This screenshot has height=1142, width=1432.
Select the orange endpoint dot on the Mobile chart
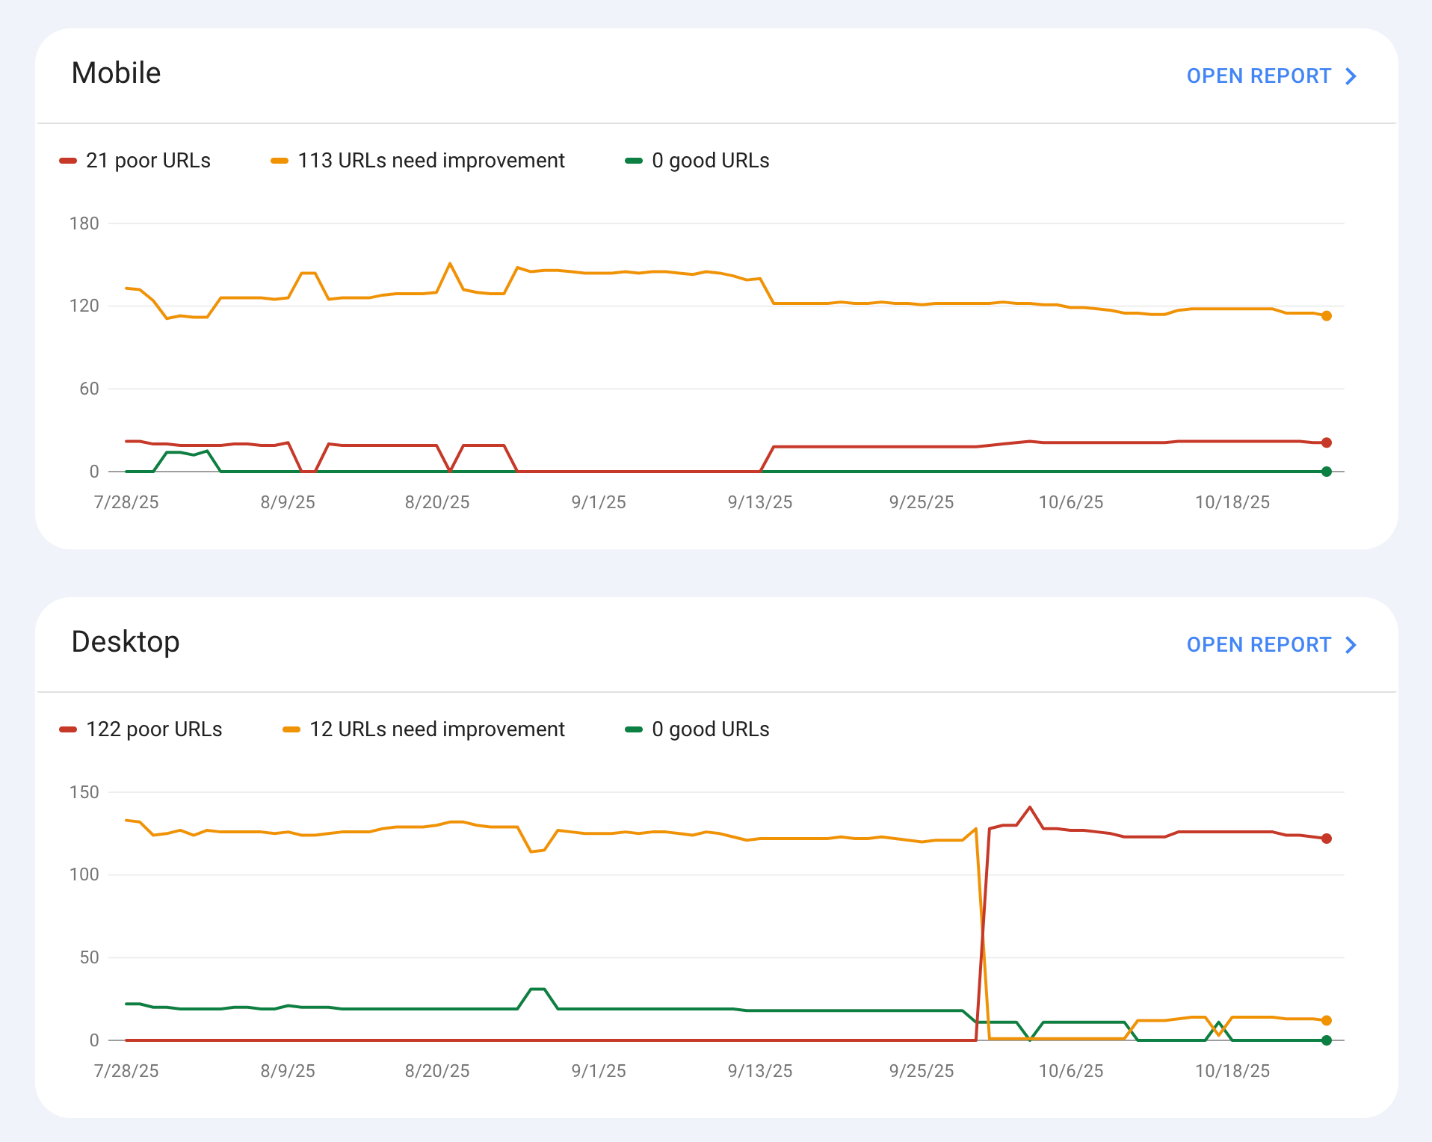[x=1326, y=316]
